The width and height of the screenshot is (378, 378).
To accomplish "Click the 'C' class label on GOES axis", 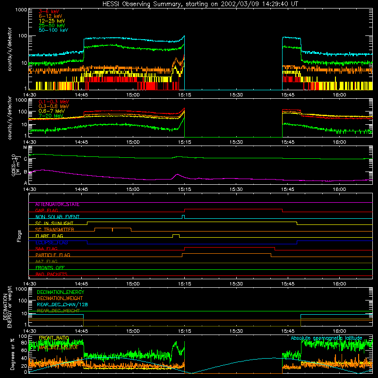I will (26, 159).
